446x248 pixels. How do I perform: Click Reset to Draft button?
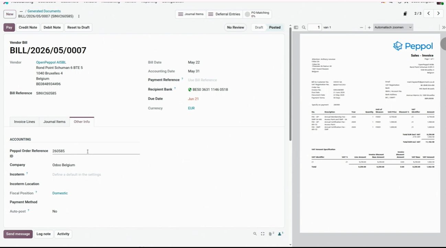click(x=78, y=27)
